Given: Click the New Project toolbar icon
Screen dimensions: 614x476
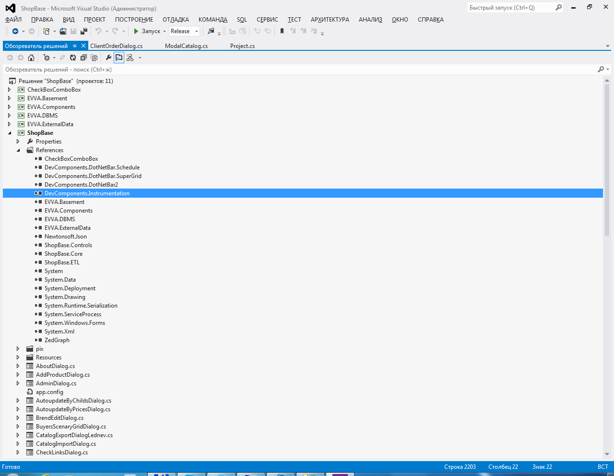Looking at the screenshot, I should tap(46, 31).
